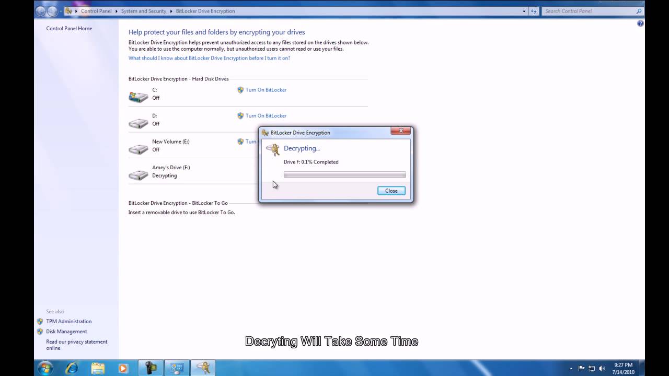Close the BitLocker dialog with red X
Image resolution: width=669 pixels, height=376 pixels.
(401, 131)
